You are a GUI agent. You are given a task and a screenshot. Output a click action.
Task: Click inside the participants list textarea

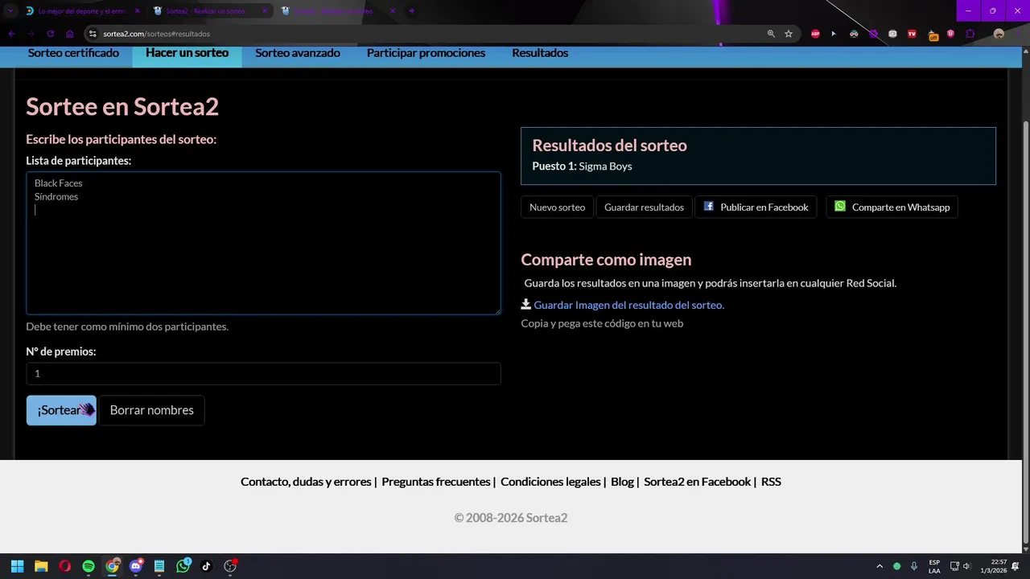pyautogui.click(x=263, y=243)
